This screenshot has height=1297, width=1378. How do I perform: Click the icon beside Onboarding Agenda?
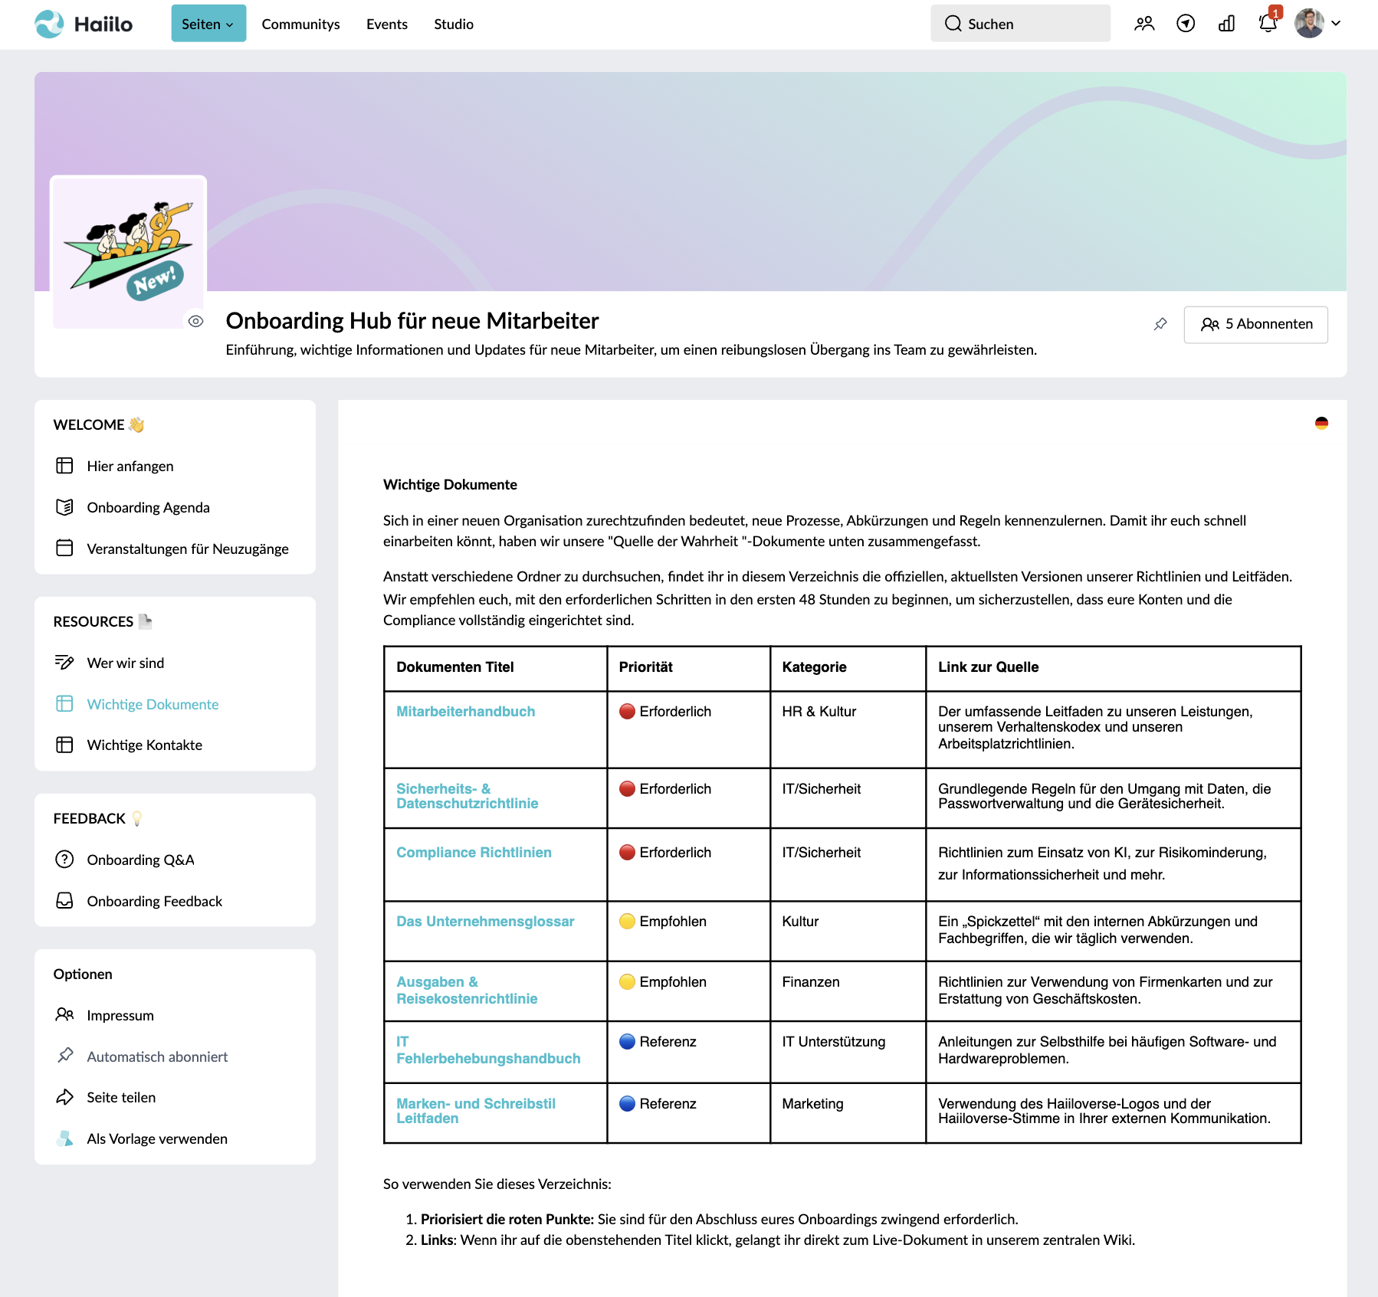(x=64, y=507)
